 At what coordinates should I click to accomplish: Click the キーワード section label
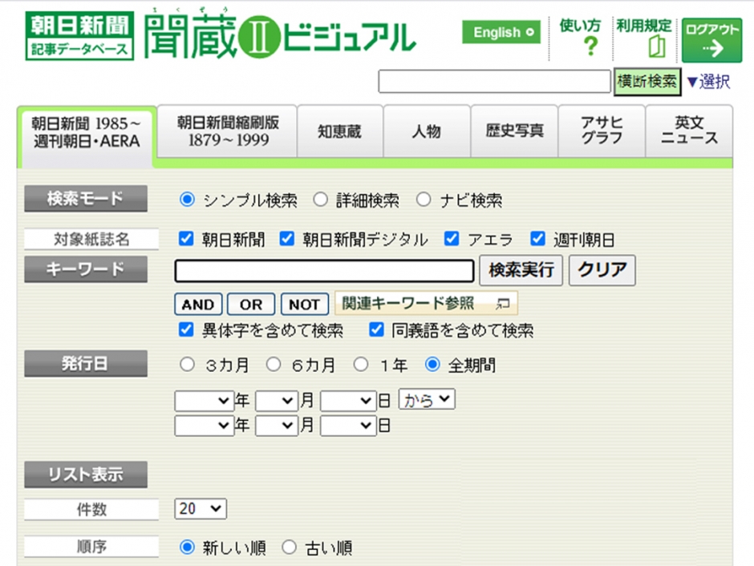(86, 269)
